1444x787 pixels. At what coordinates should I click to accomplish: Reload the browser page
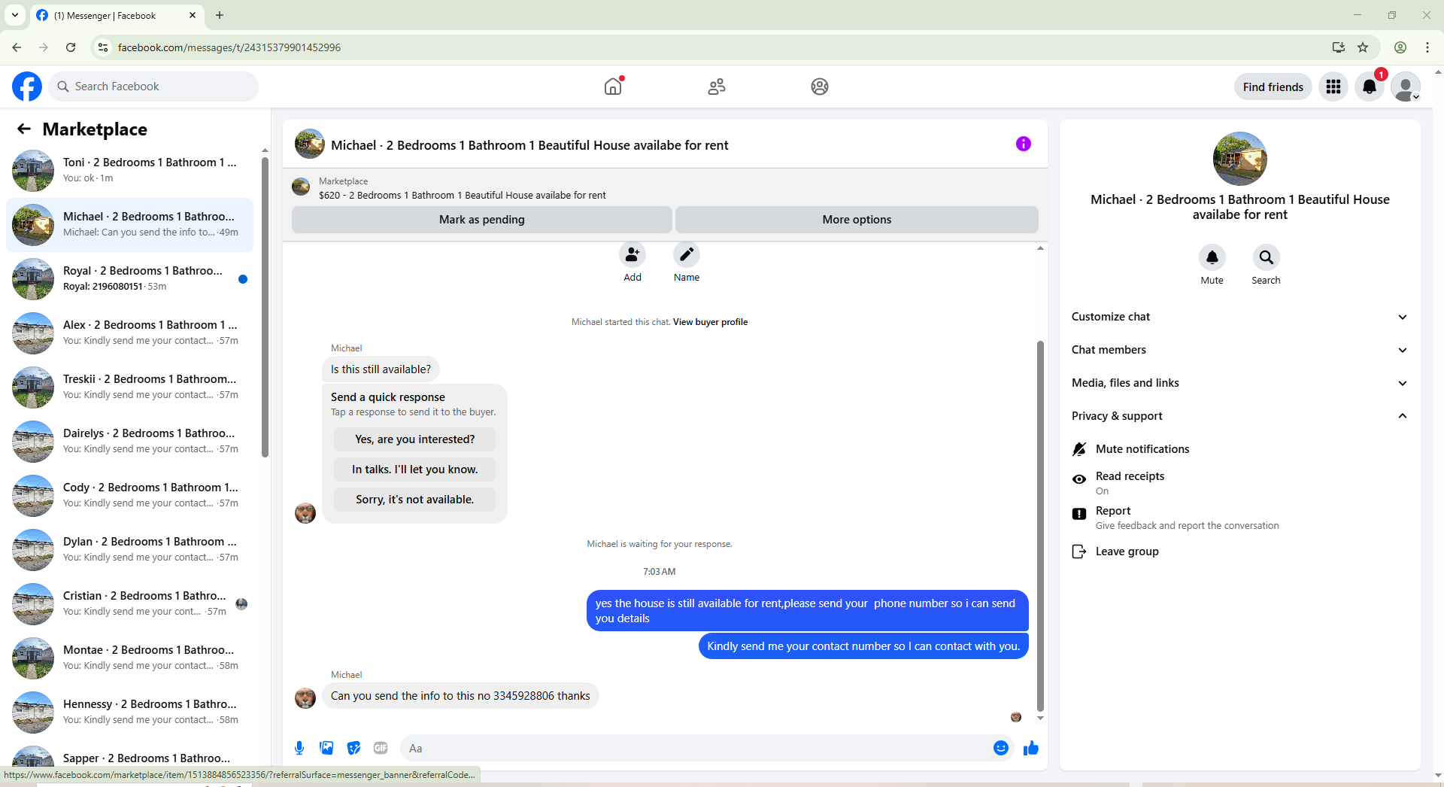71,47
